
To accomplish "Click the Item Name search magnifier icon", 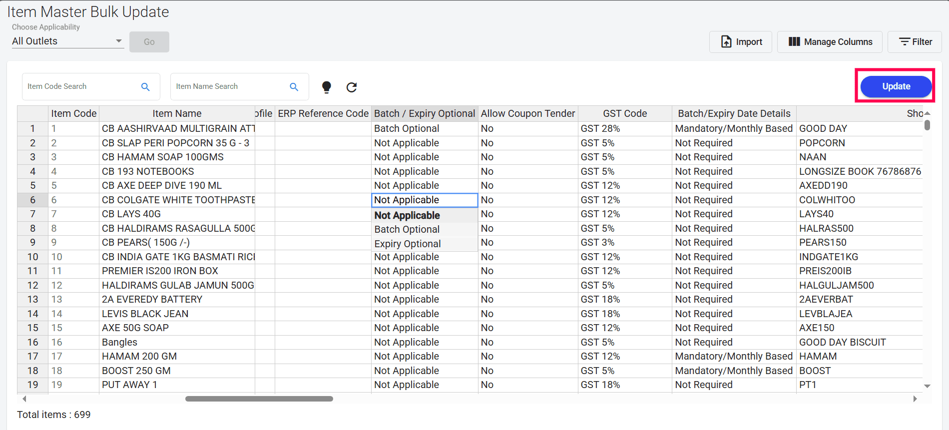I will click(x=294, y=87).
